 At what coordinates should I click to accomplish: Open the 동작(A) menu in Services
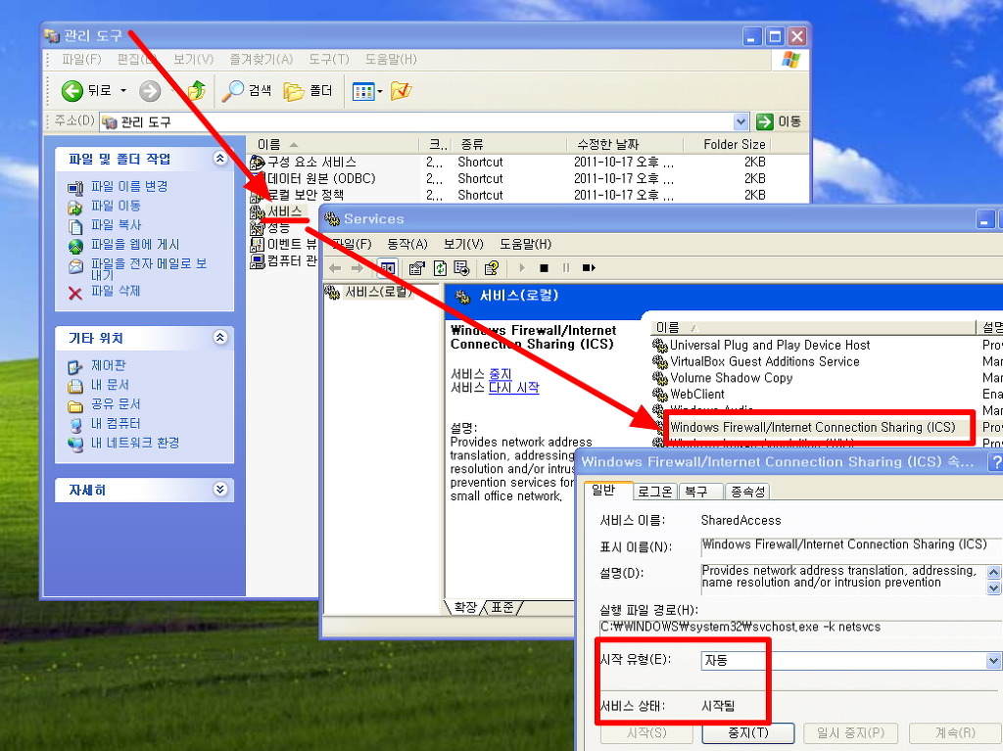click(406, 244)
